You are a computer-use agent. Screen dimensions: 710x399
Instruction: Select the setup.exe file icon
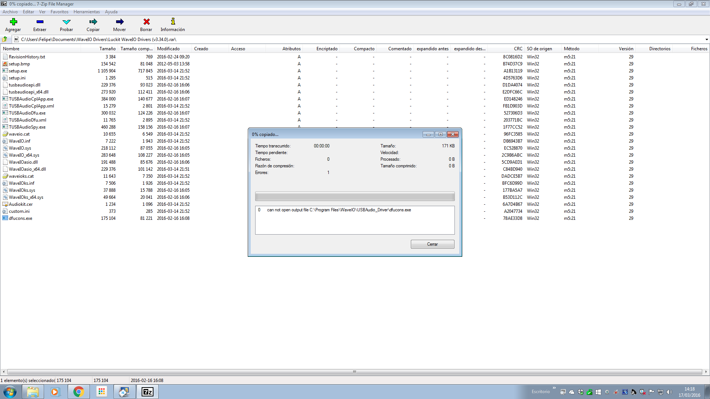(5, 71)
